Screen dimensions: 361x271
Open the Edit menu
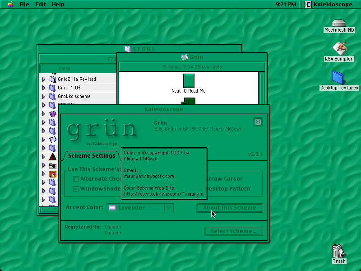coord(41,5)
